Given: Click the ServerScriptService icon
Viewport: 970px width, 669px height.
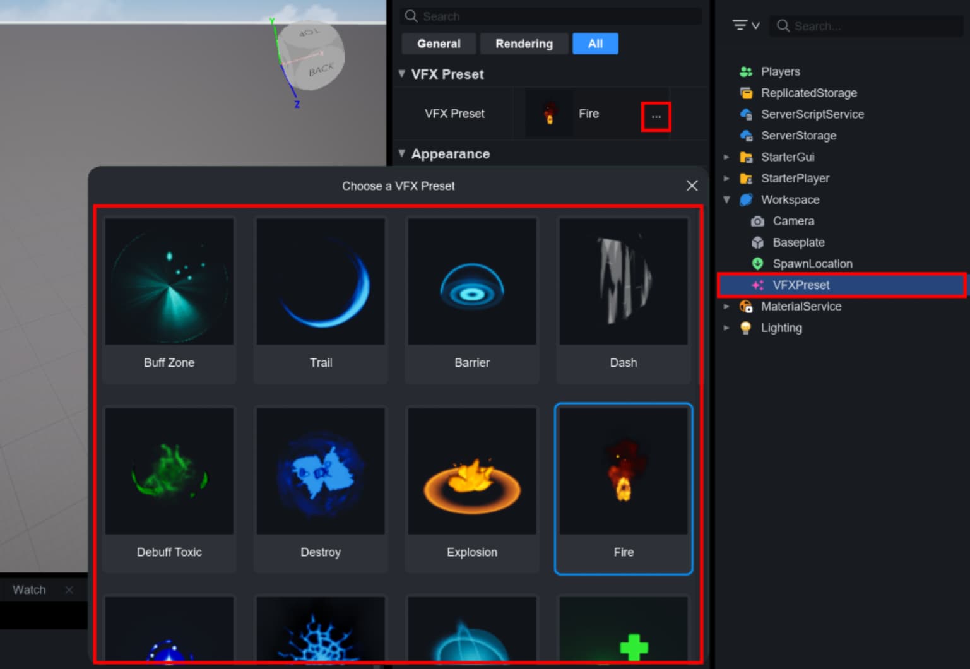Looking at the screenshot, I should 746,115.
